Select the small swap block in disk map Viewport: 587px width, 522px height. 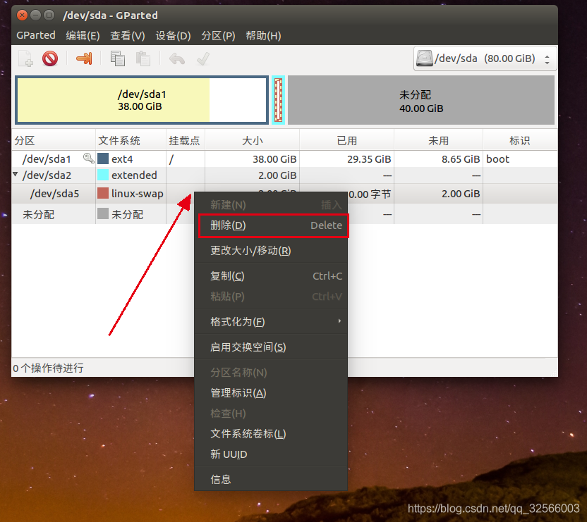tap(278, 100)
